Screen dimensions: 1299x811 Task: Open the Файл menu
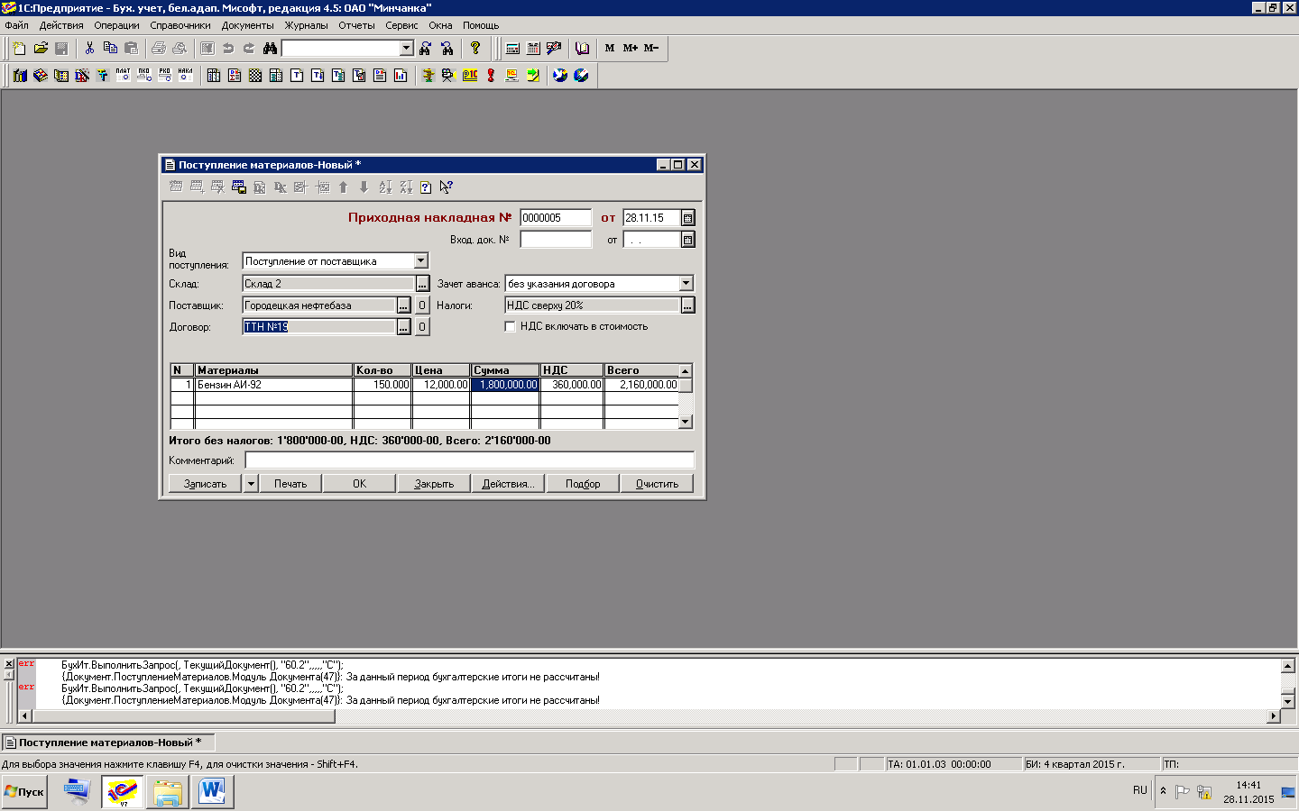(x=16, y=25)
